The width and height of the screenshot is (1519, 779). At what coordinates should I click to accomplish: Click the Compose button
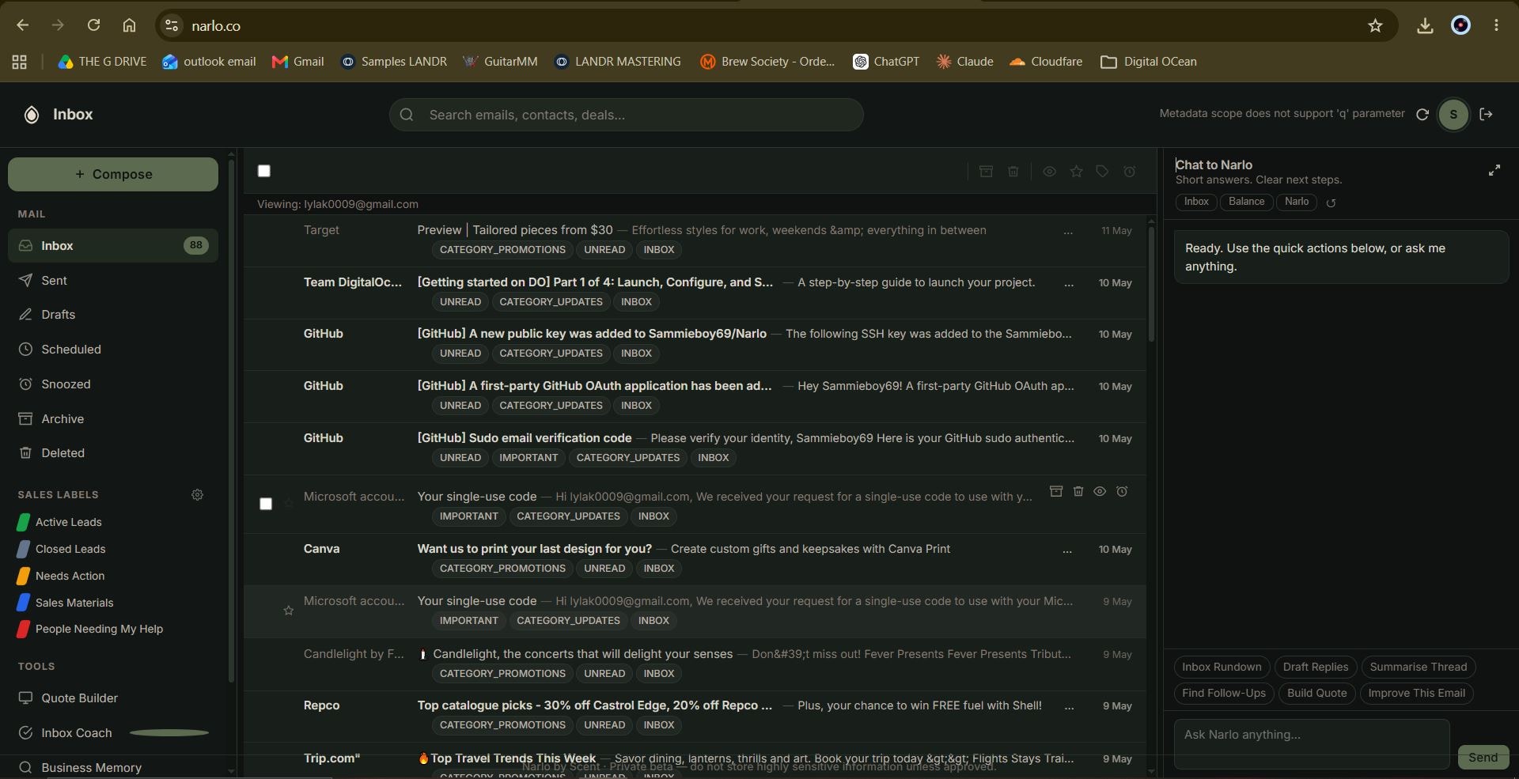[113, 174]
